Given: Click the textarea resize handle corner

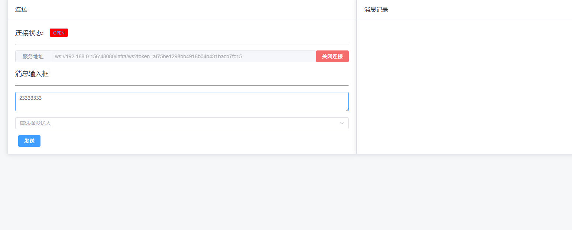Looking at the screenshot, I should [x=347, y=109].
